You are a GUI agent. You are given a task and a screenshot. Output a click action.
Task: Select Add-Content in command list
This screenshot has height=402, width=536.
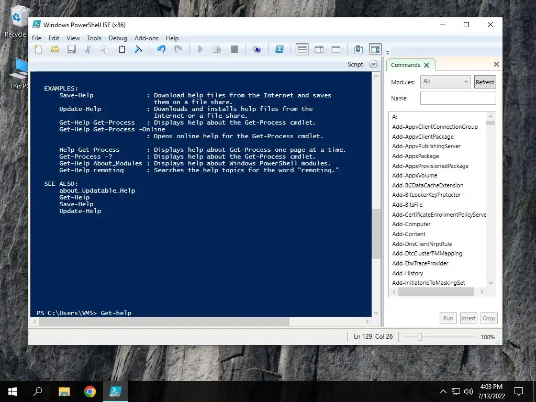tap(408, 234)
